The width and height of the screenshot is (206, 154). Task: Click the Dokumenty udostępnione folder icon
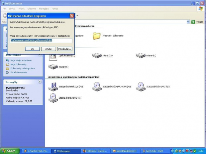pos(8,69)
